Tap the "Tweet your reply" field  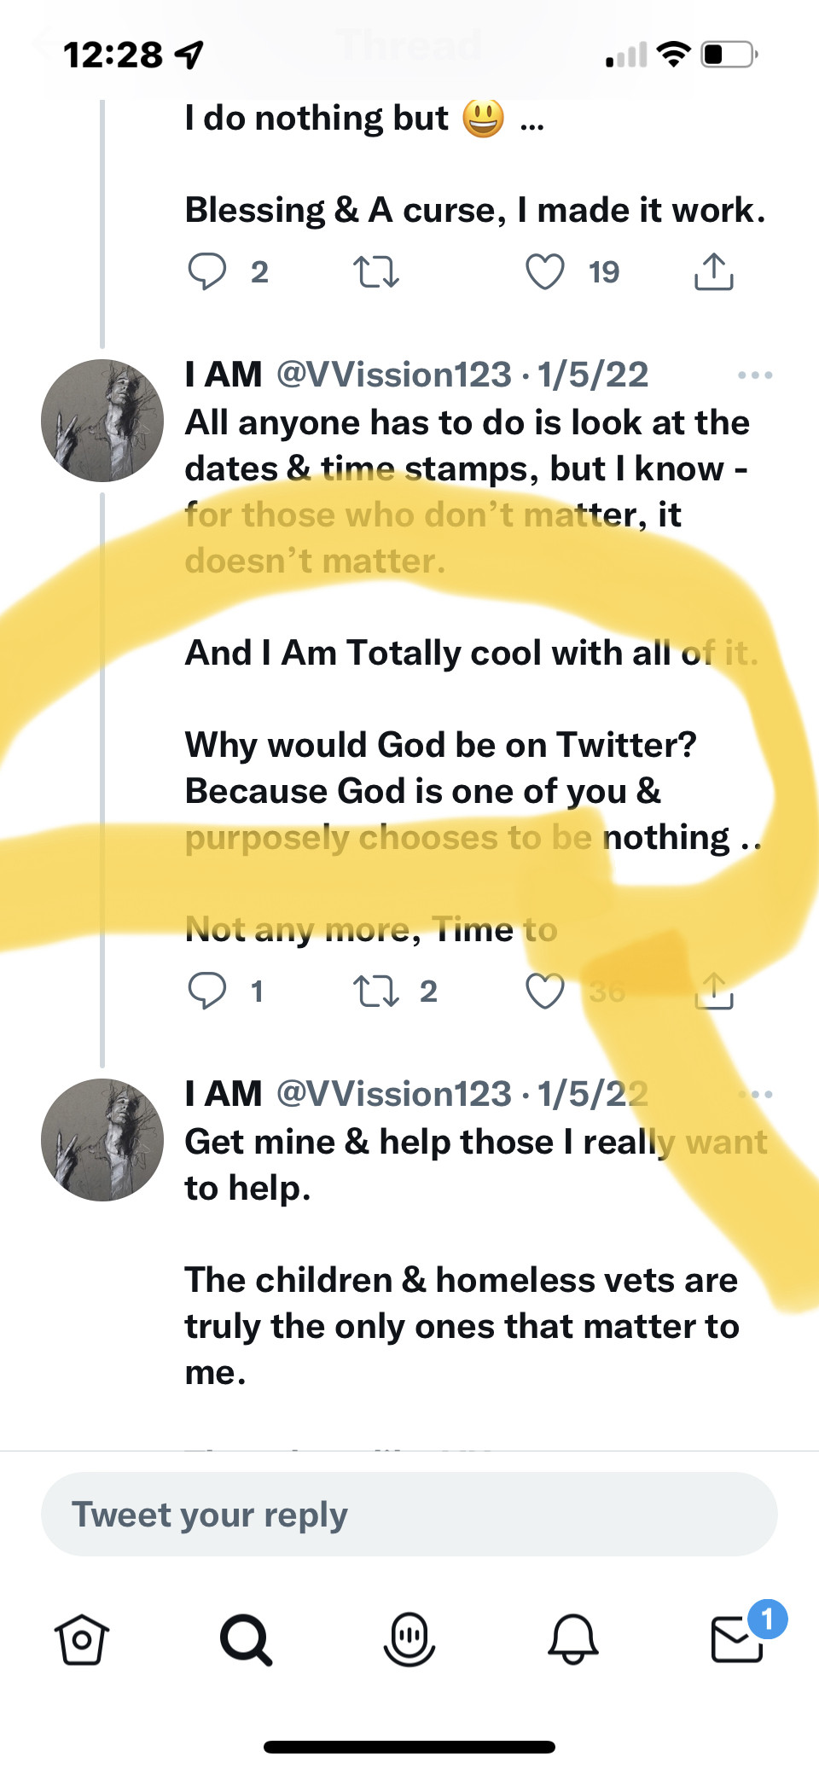tap(409, 1515)
